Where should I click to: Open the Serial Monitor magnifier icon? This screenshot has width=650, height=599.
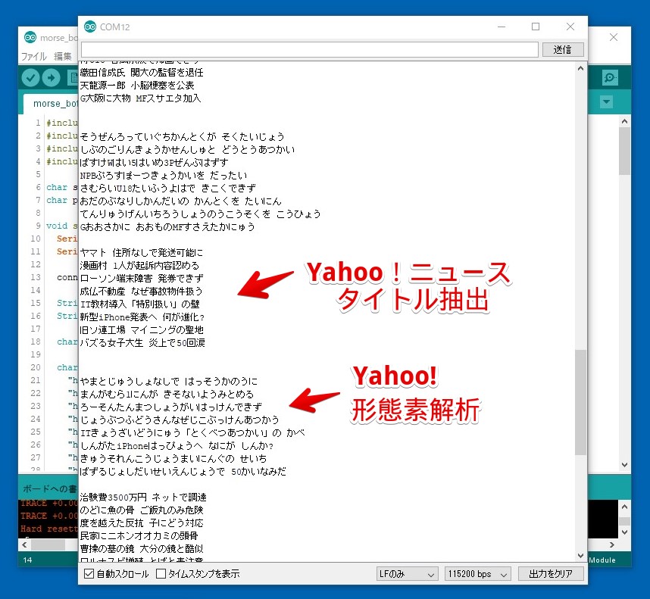click(610, 77)
